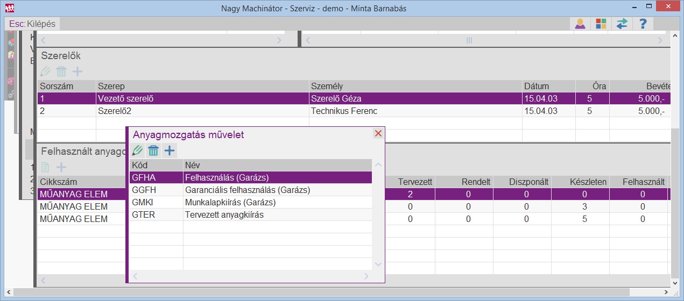
Task: Click the up arrow of right vertical scrollbar
Action: tap(675, 37)
